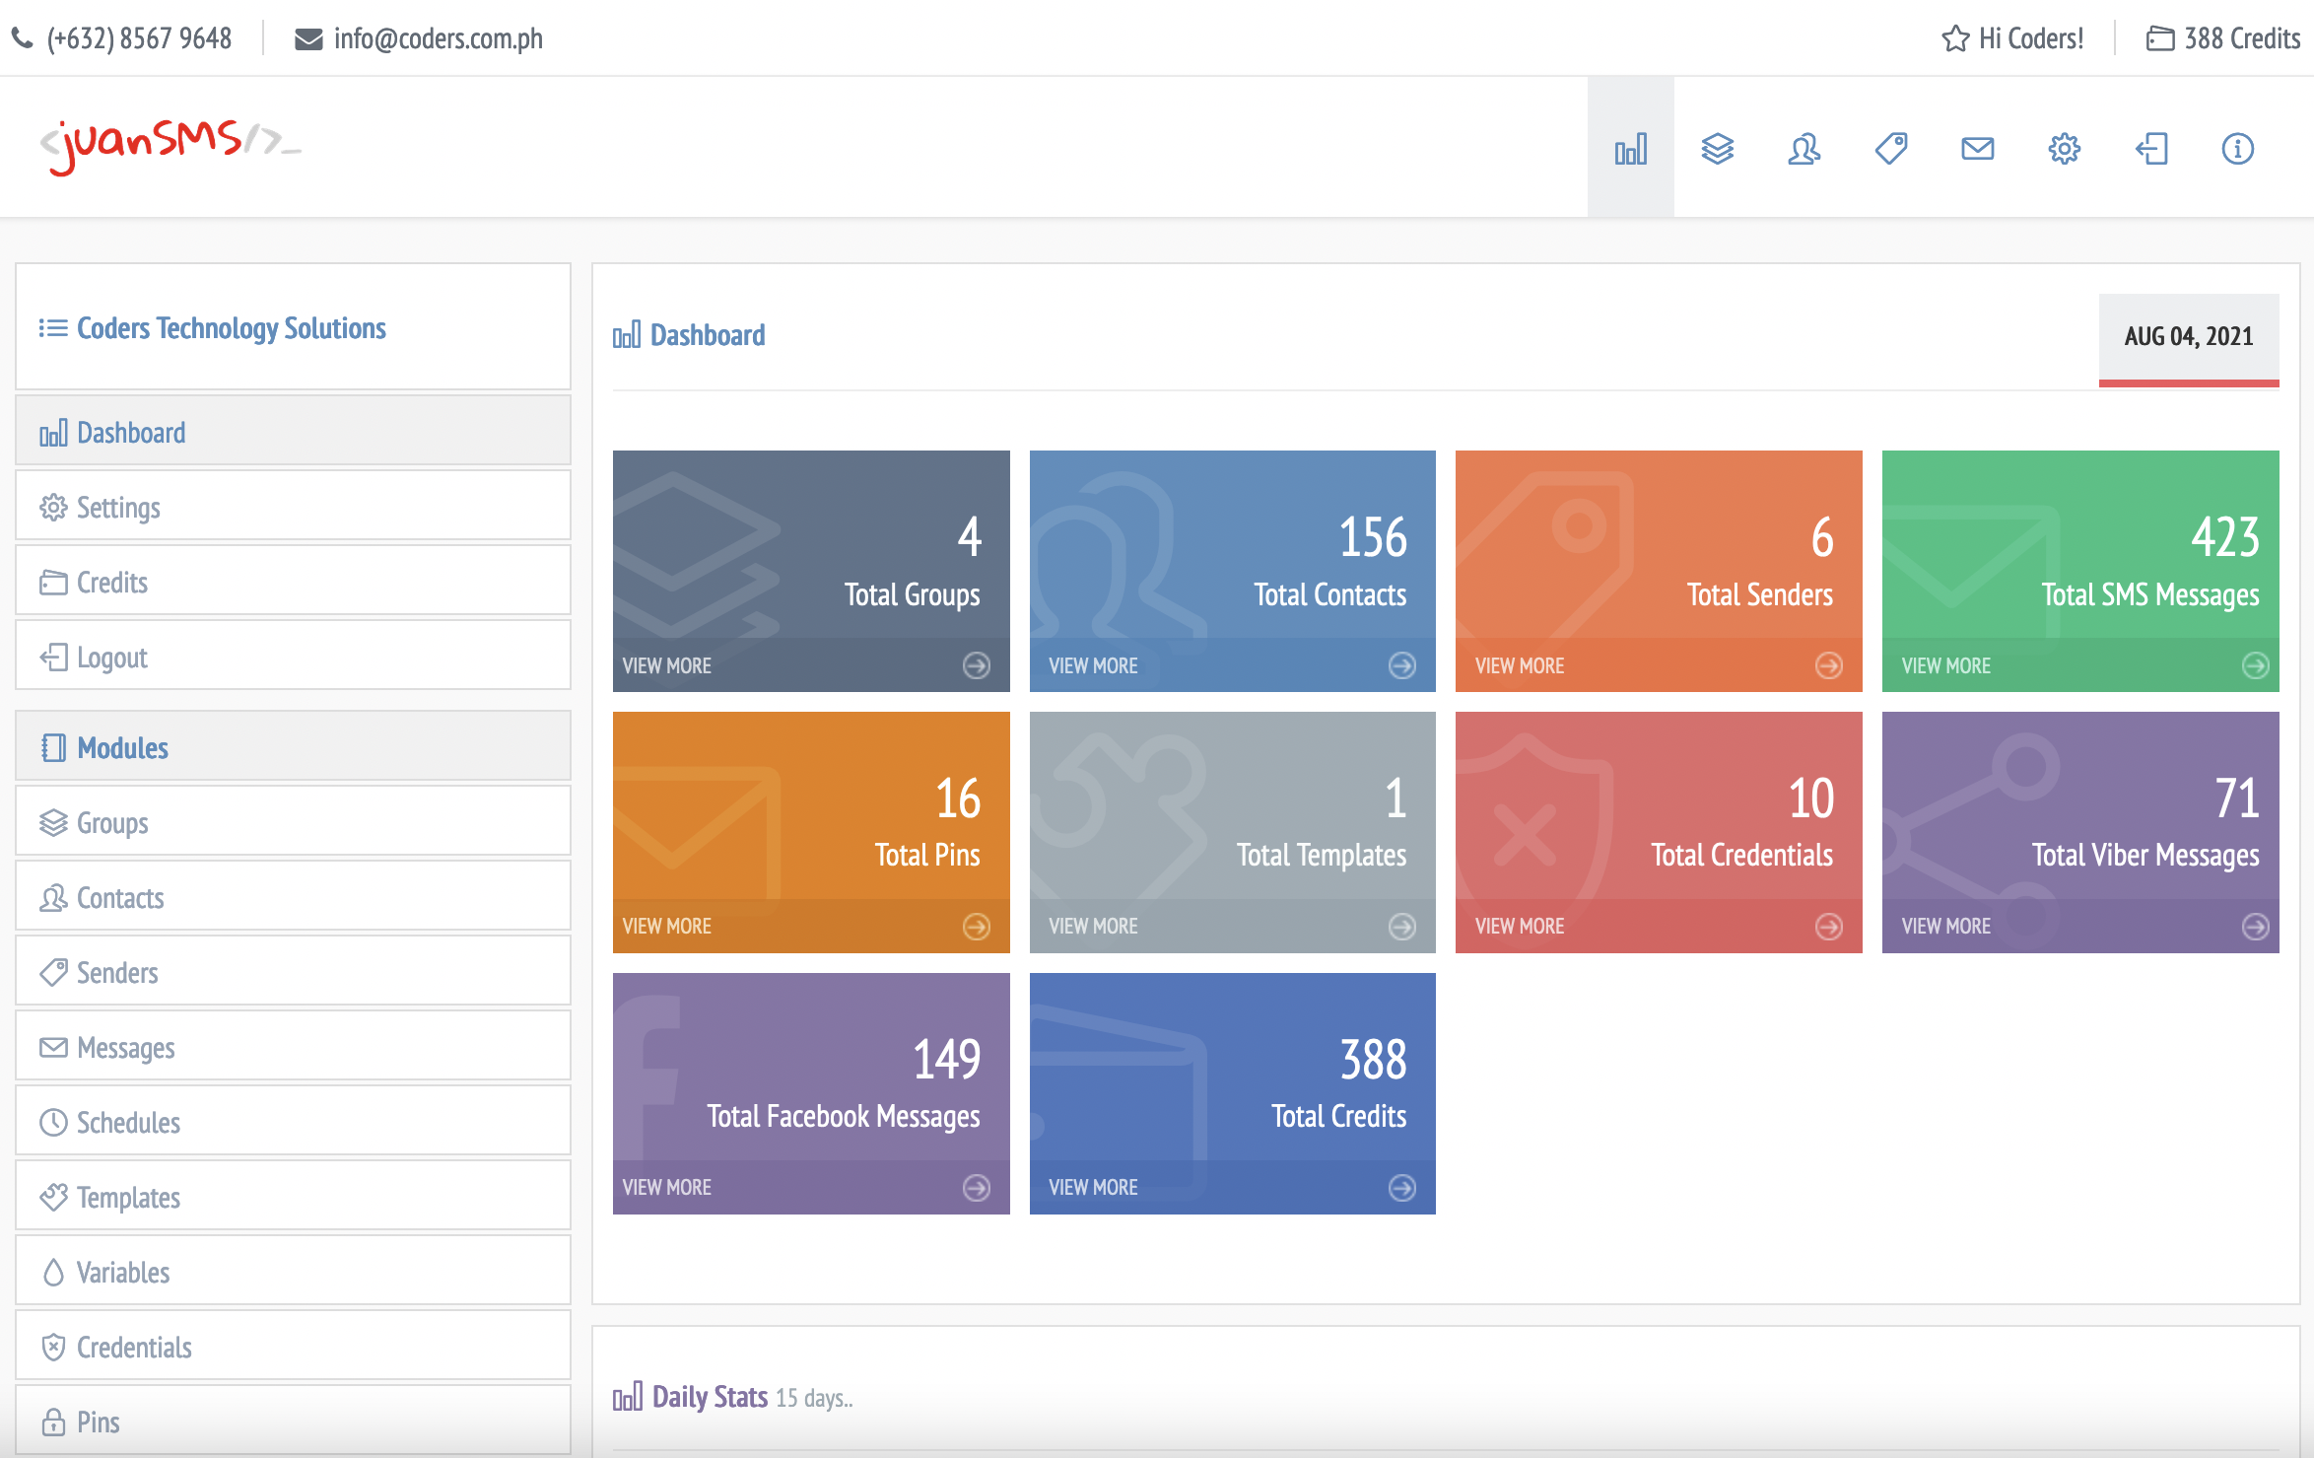
Task: Click the info@coders.com.ph email address
Action: click(x=439, y=38)
